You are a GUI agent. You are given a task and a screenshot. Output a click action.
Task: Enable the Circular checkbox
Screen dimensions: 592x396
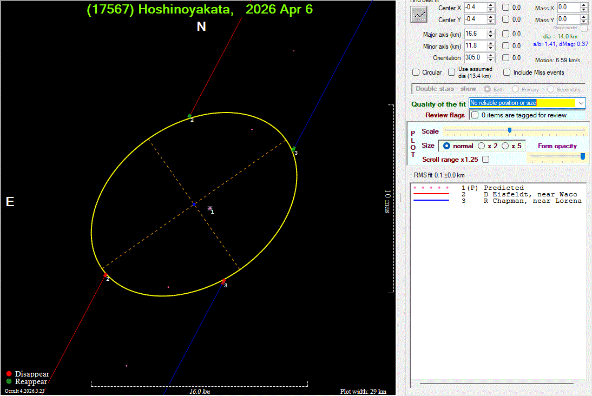pos(416,72)
